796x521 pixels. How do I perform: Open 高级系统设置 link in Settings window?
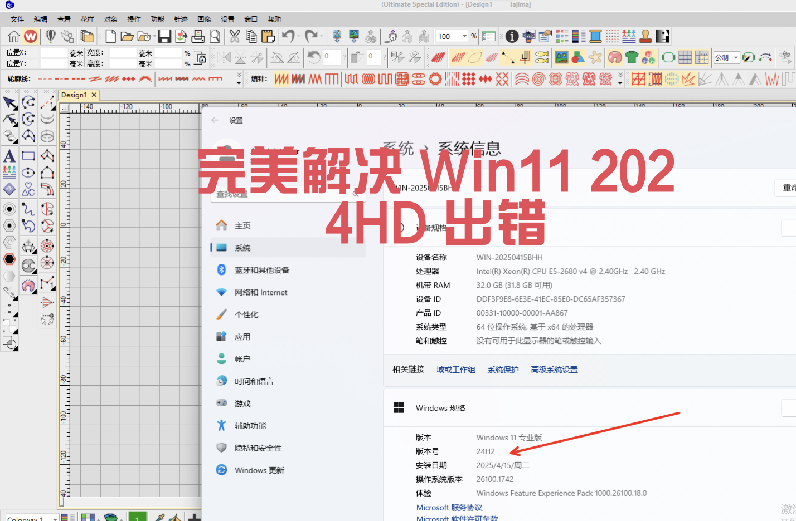point(554,370)
